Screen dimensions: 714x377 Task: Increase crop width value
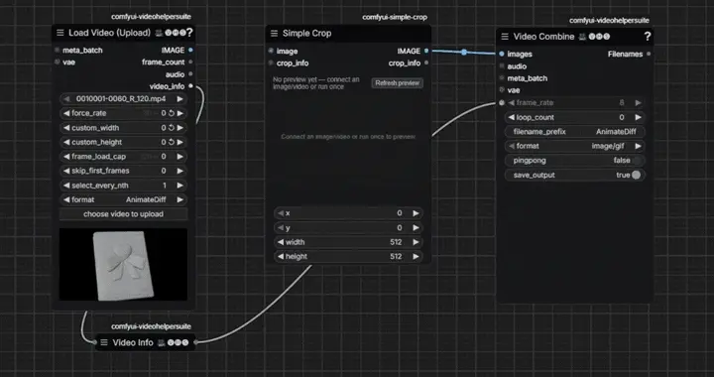point(416,242)
